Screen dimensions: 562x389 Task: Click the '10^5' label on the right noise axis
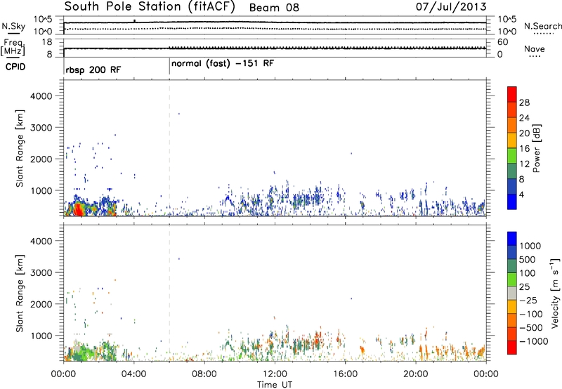[507, 20]
